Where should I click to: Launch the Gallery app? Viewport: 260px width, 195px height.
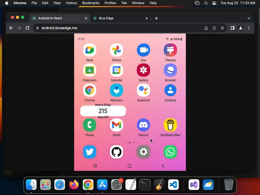click(x=143, y=70)
